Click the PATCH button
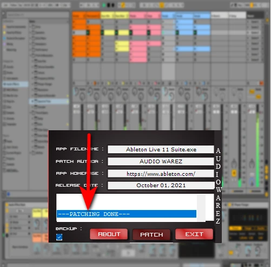The width and height of the screenshot is (271, 267). (x=151, y=234)
